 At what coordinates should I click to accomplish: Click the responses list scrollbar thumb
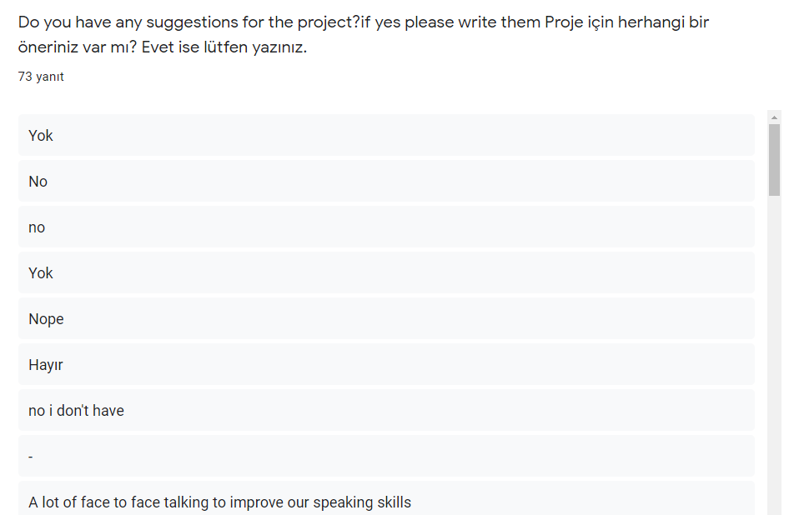coord(774,158)
